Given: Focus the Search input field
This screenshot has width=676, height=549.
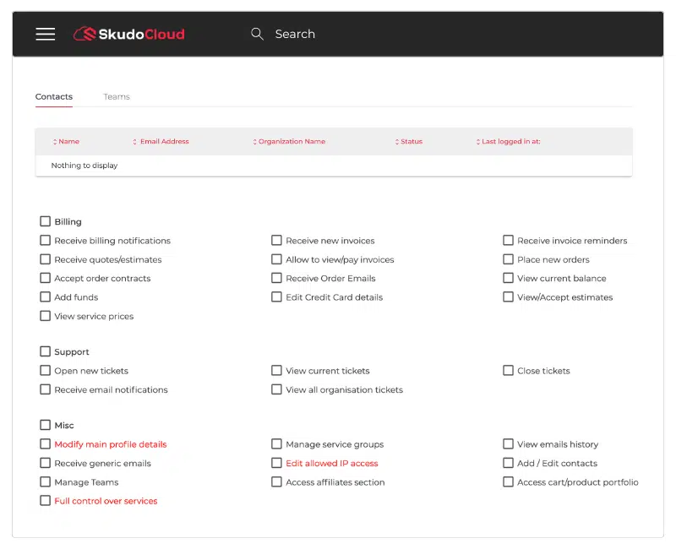Looking at the screenshot, I should pyautogui.click(x=295, y=34).
